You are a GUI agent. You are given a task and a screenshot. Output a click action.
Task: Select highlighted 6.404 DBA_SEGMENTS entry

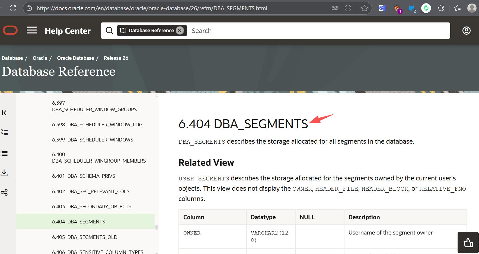point(85,222)
